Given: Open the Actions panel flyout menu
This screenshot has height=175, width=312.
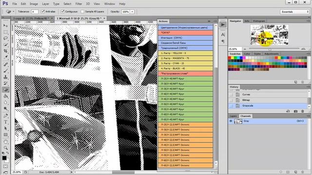Looking at the screenshot, I should click(215, 21).
